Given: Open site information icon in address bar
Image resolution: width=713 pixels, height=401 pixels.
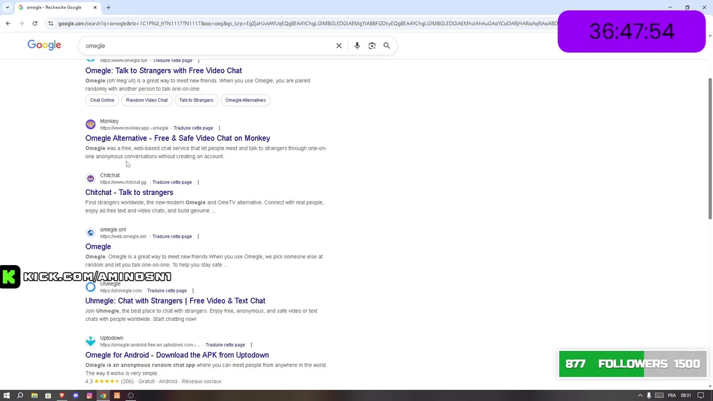Looking at the screenshot, I should point(51,23).
